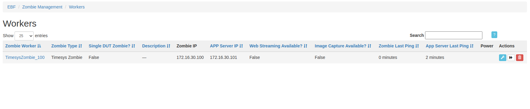Click the Zombie IP column header
The width and height of the screenshot is (530, 109).
tap(187, 46)
